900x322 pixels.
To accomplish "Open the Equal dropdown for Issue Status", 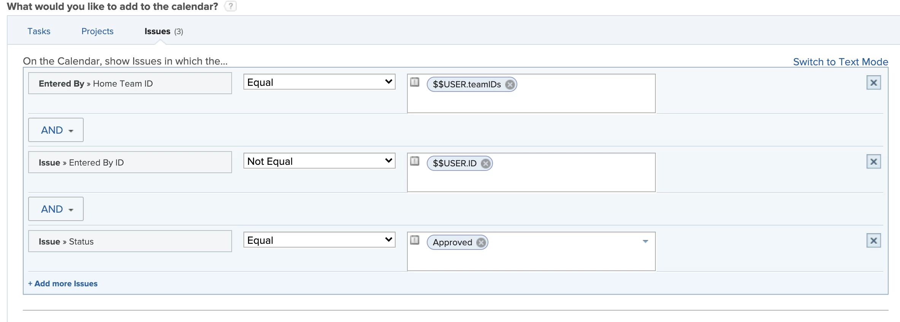I will point(319,240).
